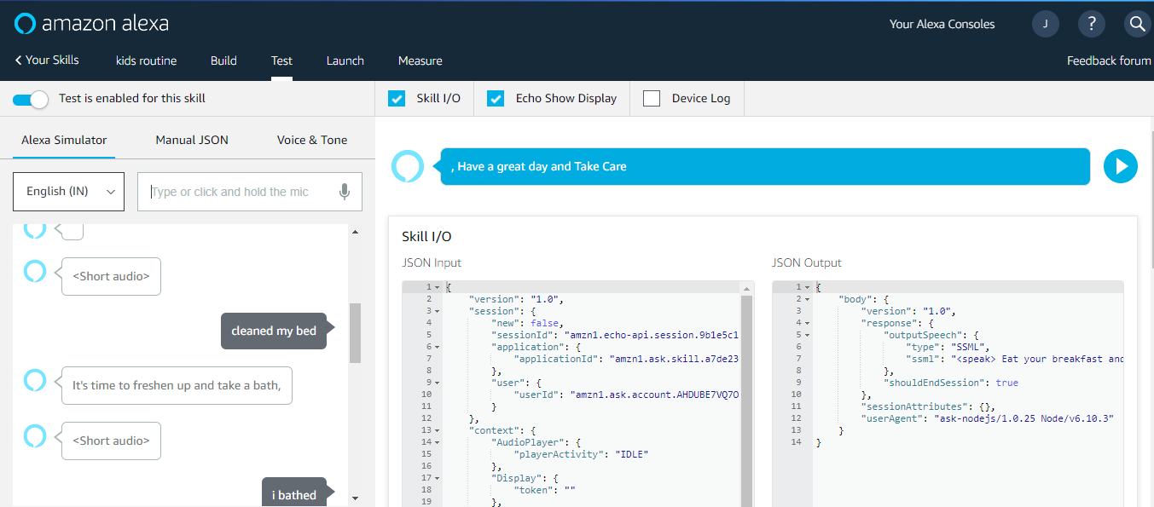This screenshot has height=507, width=1154.
Task: Click the conversation scrollbar thumb
Action: (355, 332)
